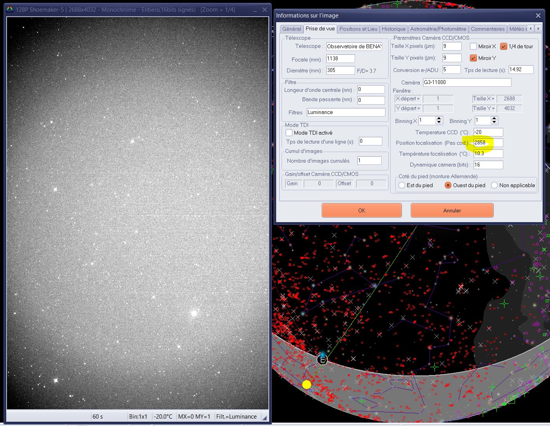Close the 128P Shoemaker-5 image window
The height and width of the screenshot is (426, 550).
pos(264,10)
